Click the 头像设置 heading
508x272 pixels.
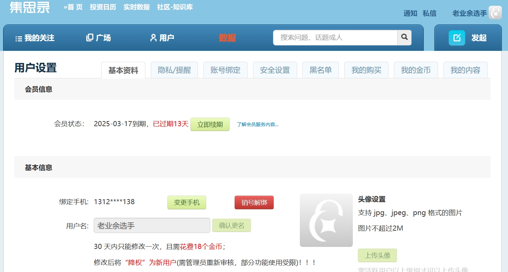(x=372, y=199)
